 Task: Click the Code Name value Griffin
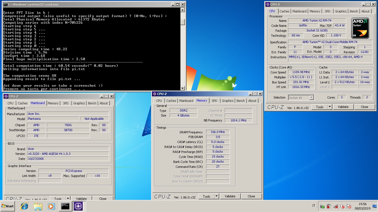click(303, 25)
